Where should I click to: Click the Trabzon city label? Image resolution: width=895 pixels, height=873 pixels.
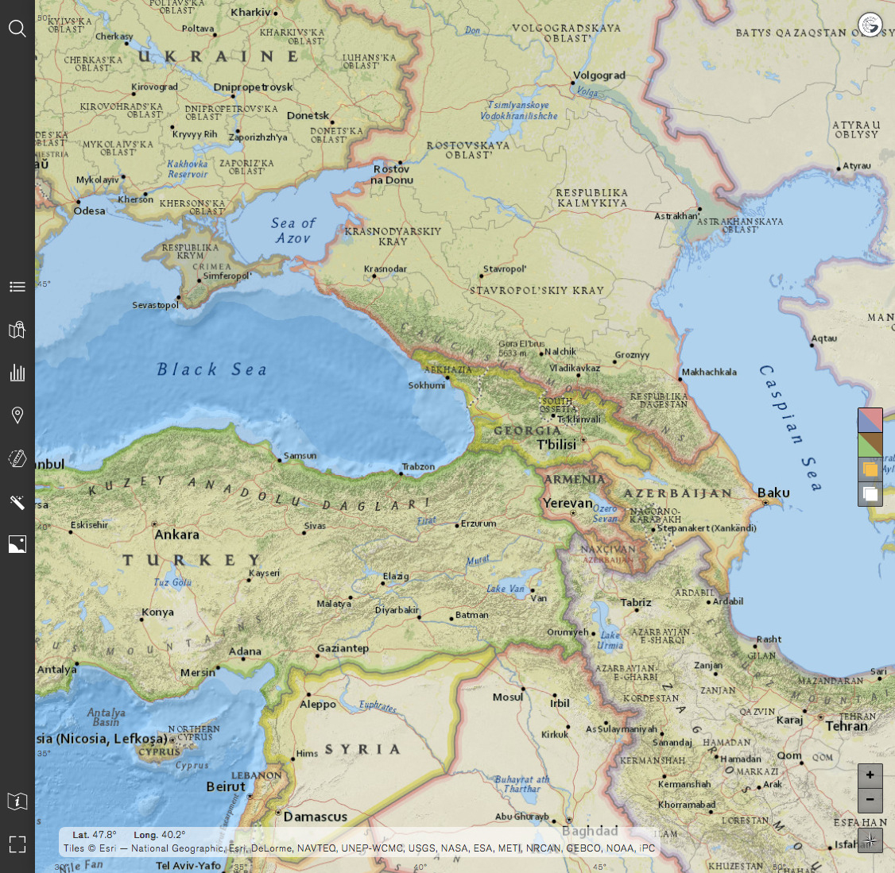418,467
